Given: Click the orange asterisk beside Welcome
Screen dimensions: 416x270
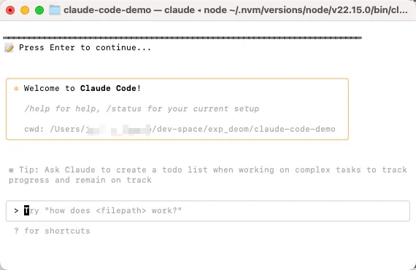Looking at the screenshot, I should [x=16, y=88].
